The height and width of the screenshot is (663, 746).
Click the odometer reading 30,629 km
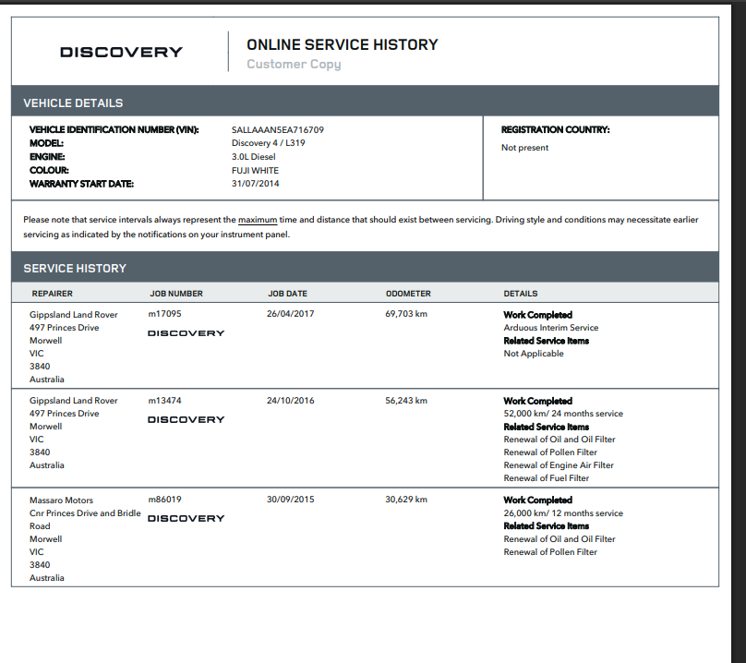(406, 500)
